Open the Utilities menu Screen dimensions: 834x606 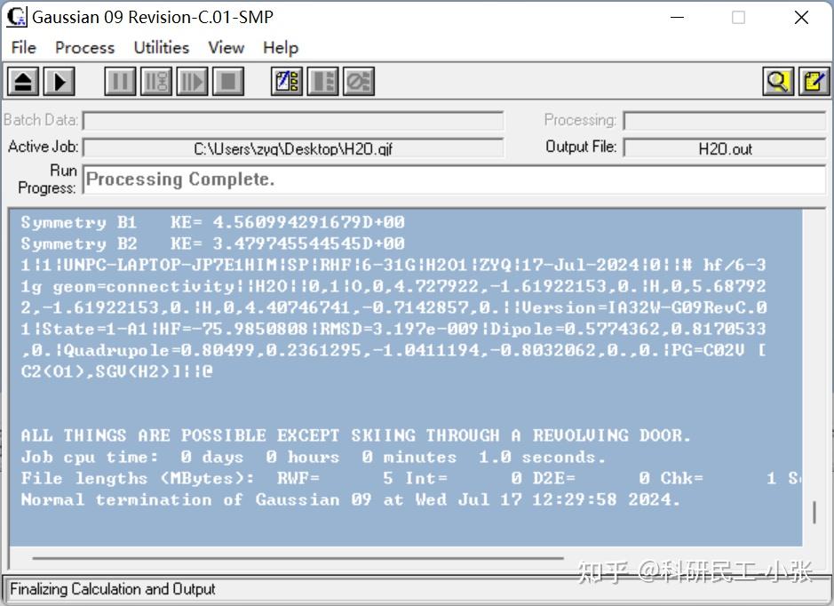point(161,48)
